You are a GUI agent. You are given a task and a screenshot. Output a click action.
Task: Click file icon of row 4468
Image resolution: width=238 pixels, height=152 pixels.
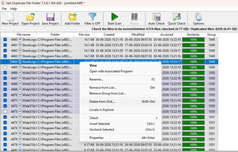(x=20, y=84)
